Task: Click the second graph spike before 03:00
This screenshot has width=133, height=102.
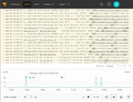Action: point(101,82)
